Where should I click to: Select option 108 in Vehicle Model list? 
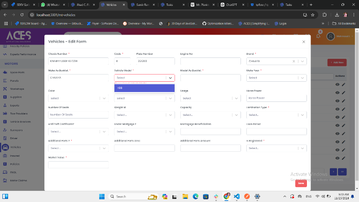144,88
